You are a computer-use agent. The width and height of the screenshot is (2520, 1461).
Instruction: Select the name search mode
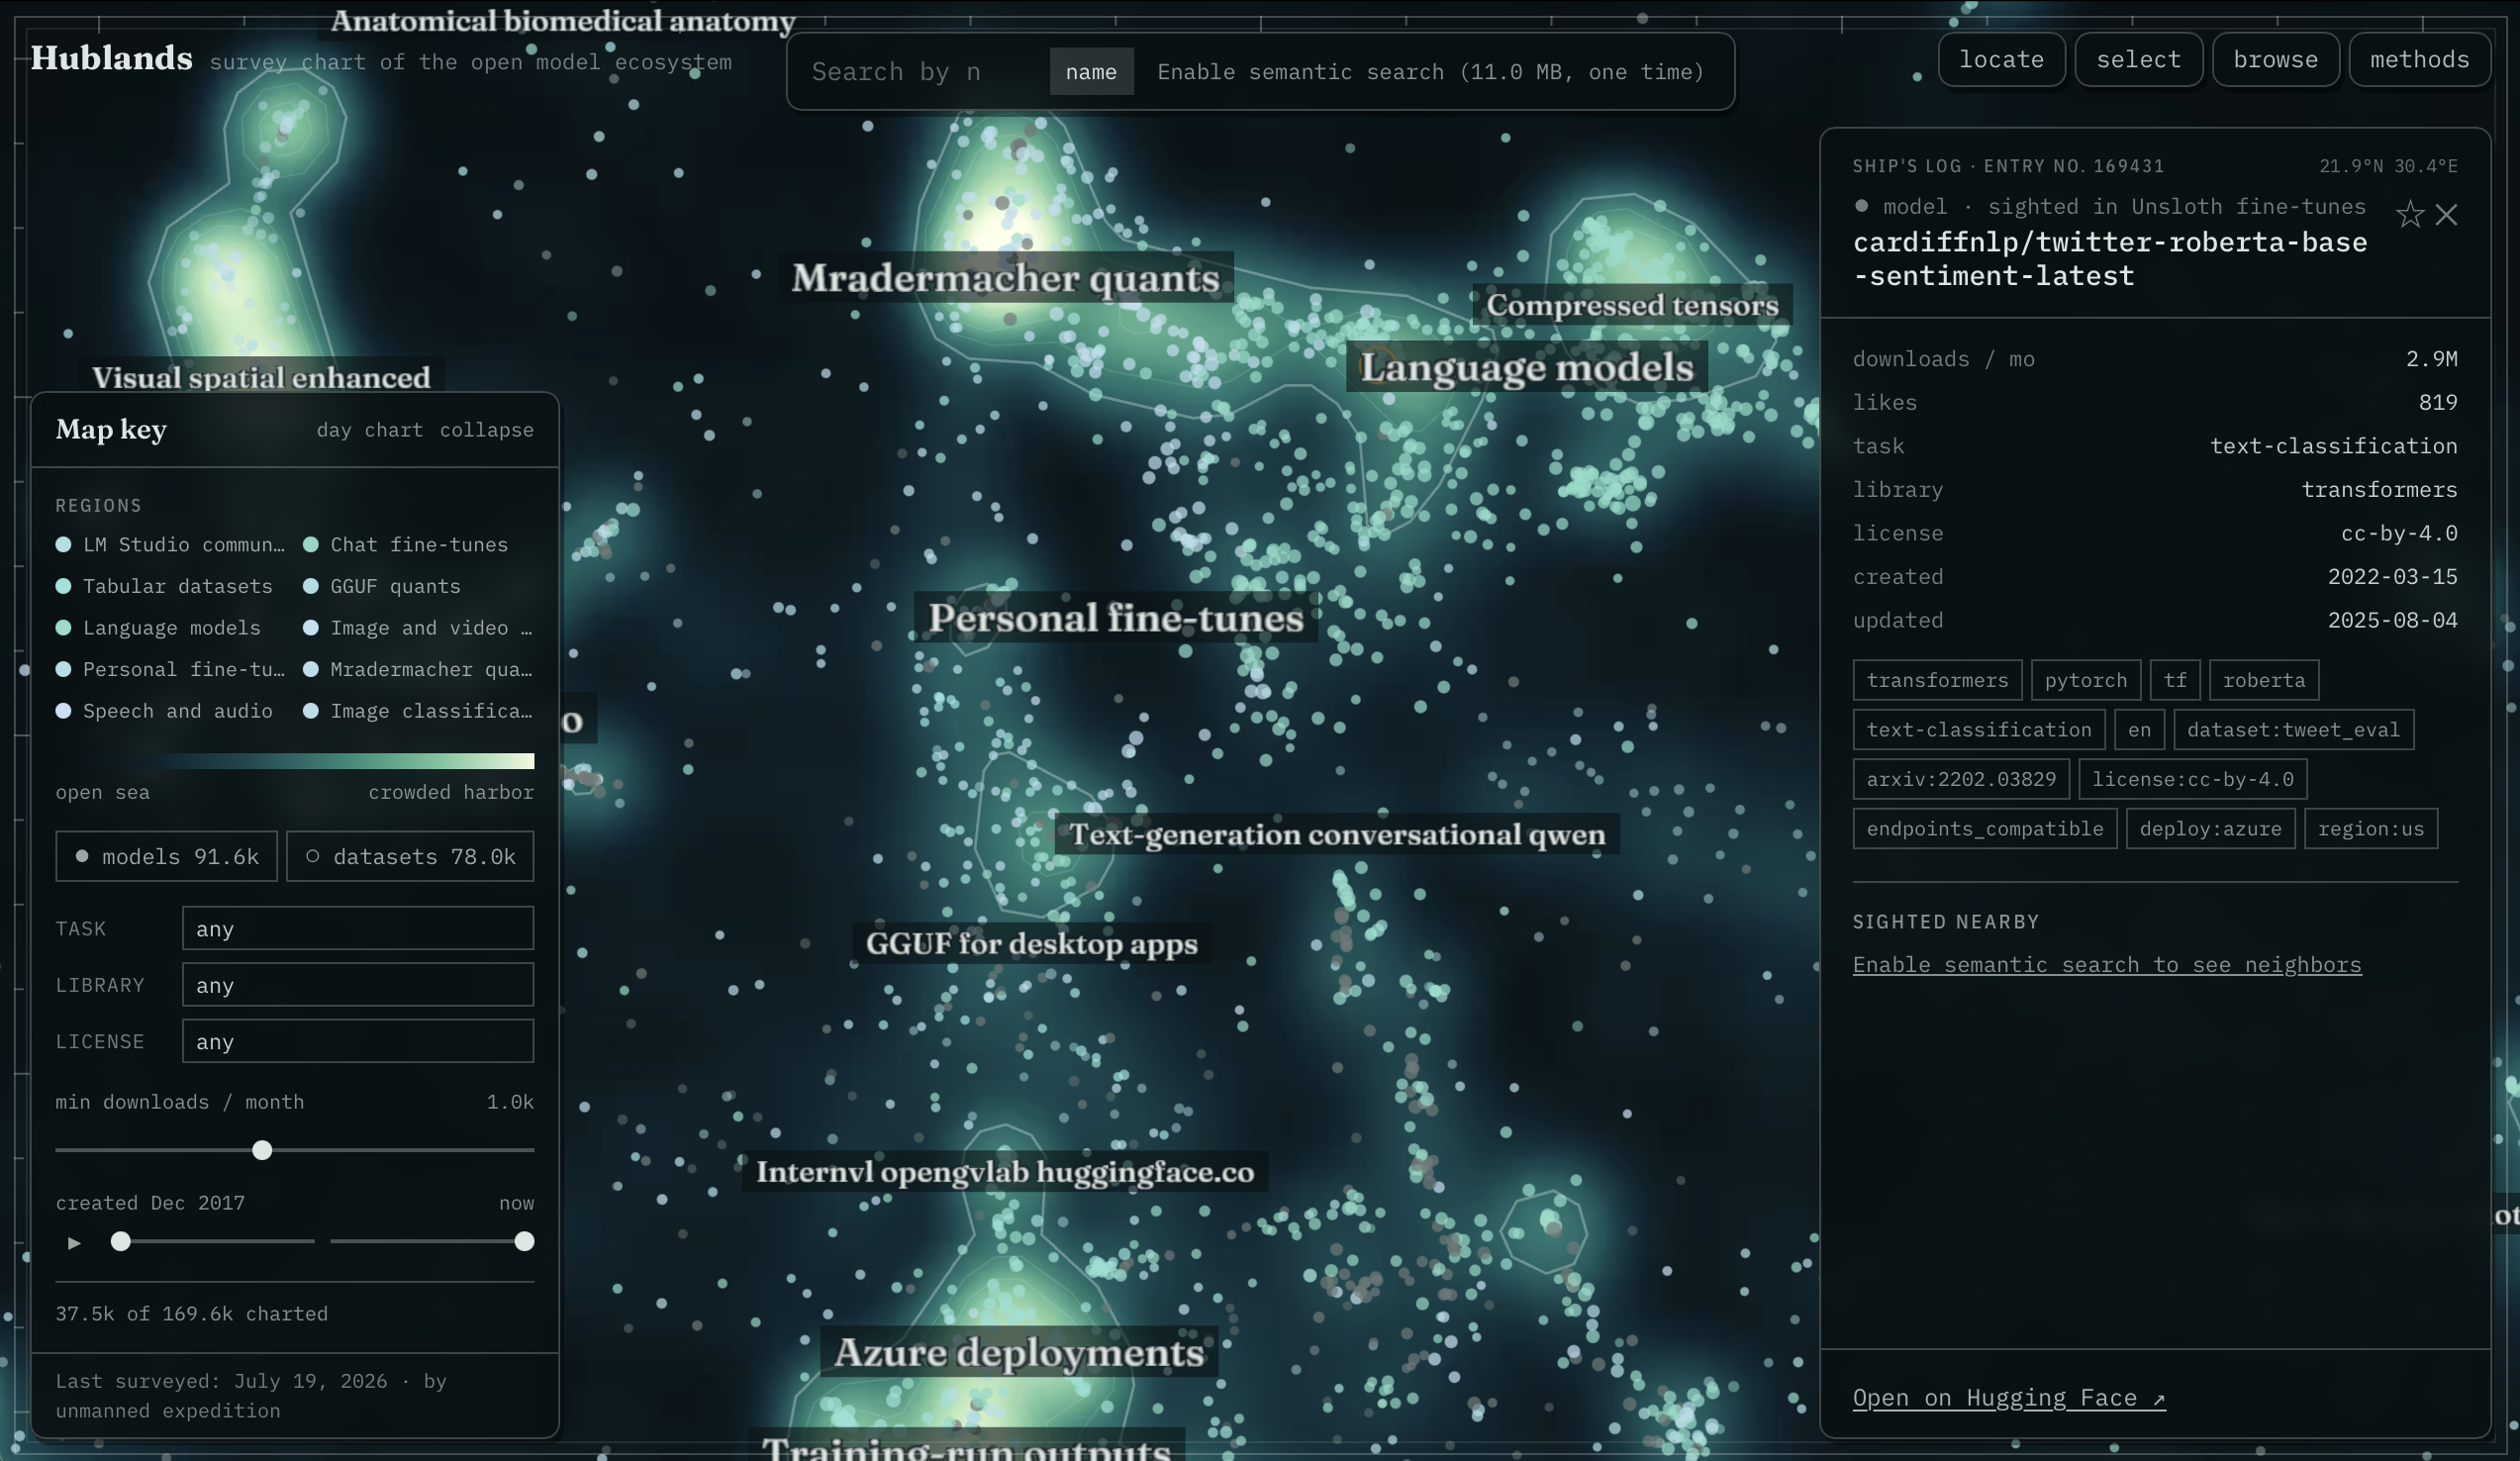1091,71
